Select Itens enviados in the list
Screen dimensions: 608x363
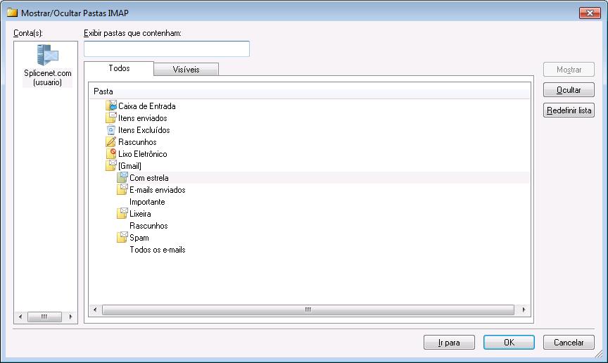143,118
